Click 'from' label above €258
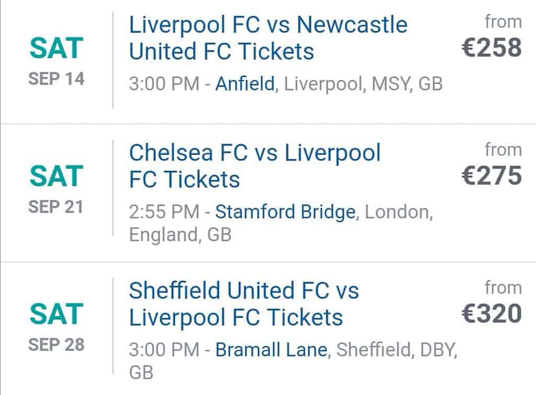536x395 pixels. [x=503, y=22]
